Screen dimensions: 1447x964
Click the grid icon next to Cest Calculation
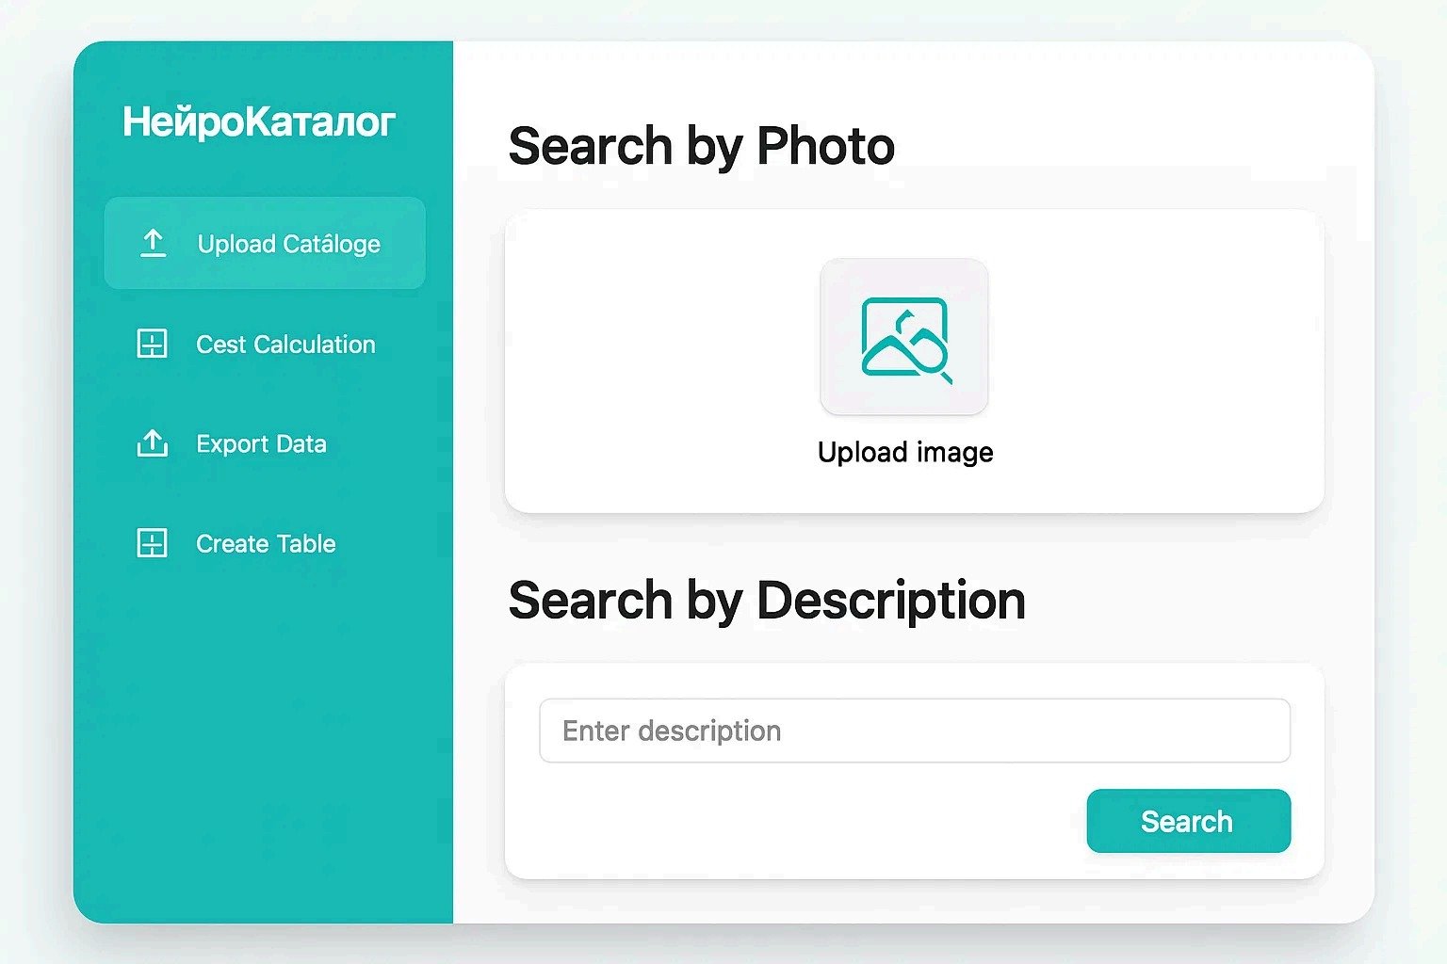[x=153, y=344]
